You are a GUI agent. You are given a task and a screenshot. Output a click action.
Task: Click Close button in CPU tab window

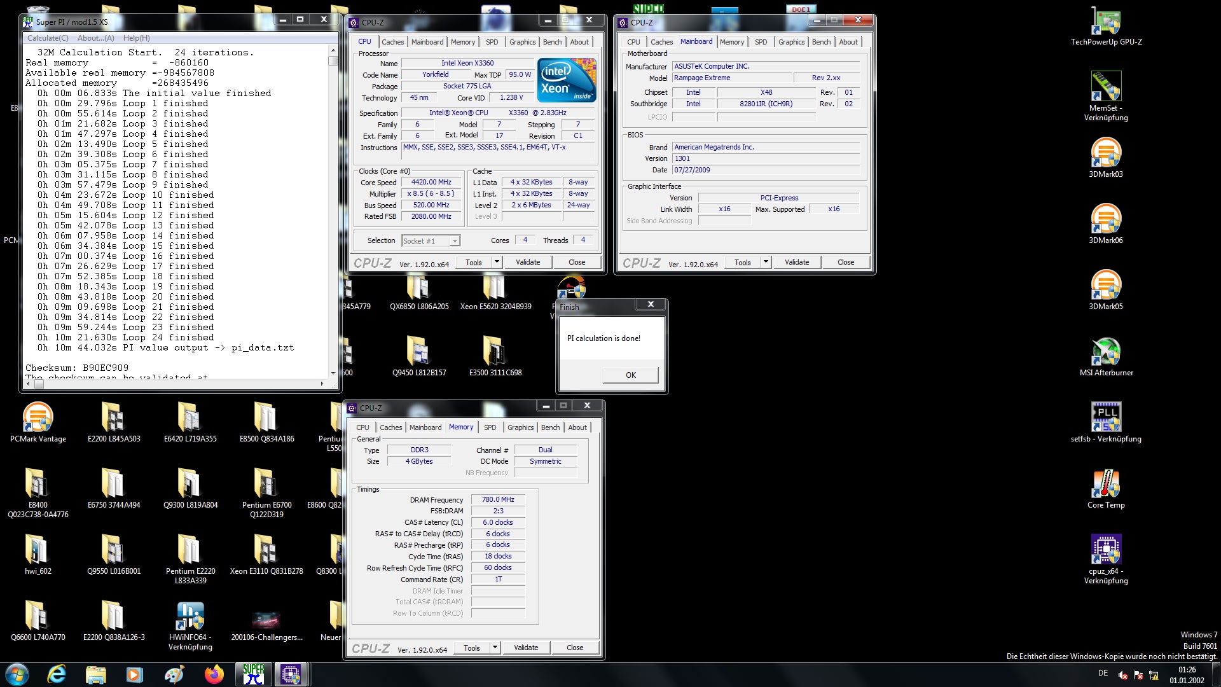click(x=577, y=262)
